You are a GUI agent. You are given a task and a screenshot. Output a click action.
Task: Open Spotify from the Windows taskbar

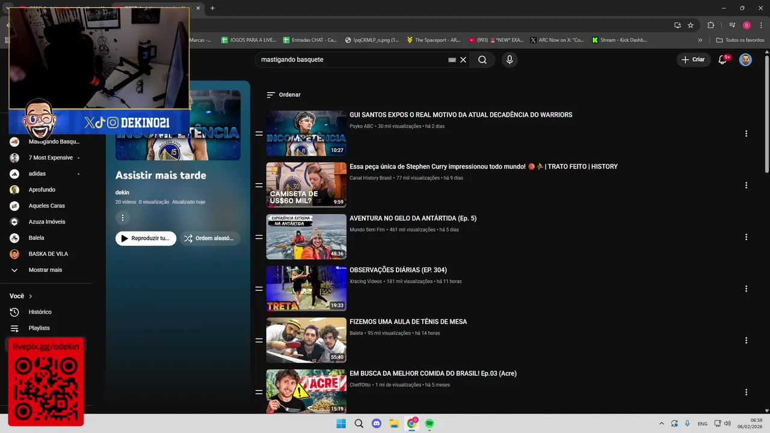point(430,423)
